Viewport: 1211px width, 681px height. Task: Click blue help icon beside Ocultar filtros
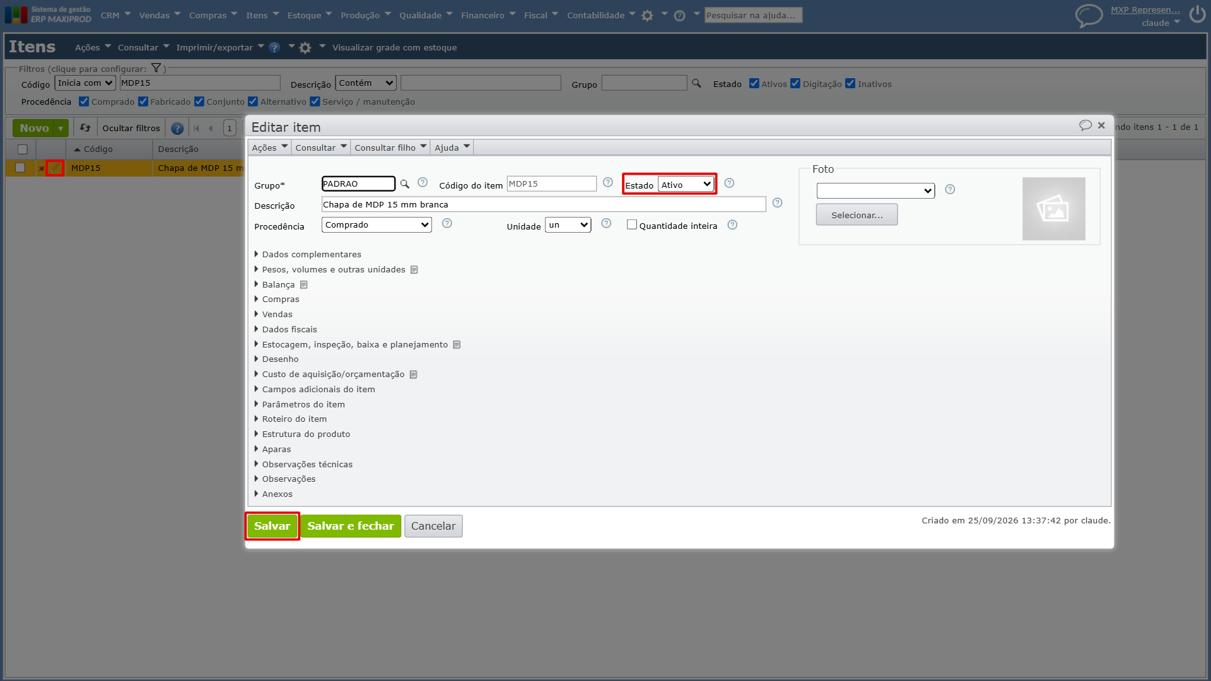(x=177, y=129)
